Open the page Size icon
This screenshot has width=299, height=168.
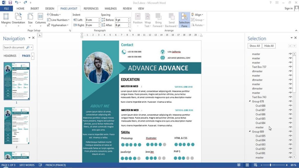[30, 17]
